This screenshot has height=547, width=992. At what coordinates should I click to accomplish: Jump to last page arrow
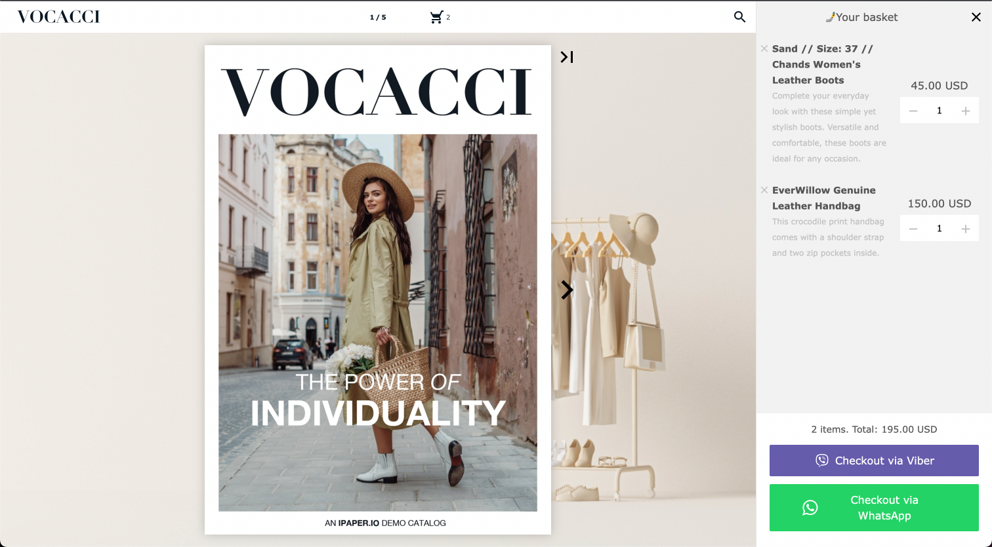click(567, 57)
